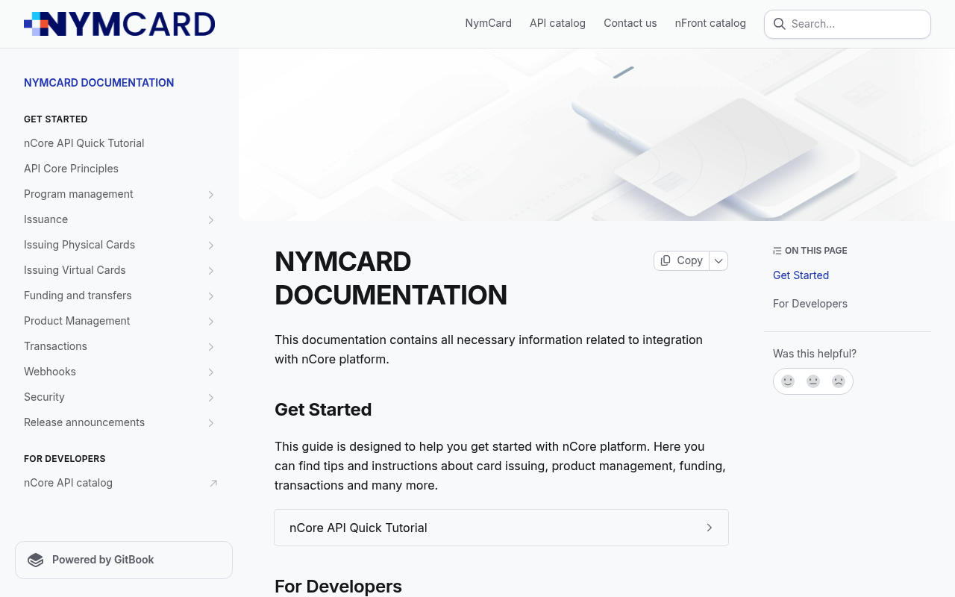Open Contact us in the top navigation

[630, 23]
